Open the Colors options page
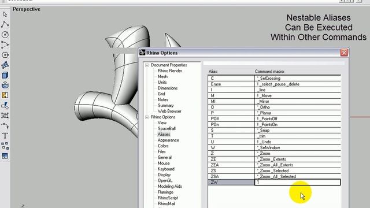 [x=163, y=146]
